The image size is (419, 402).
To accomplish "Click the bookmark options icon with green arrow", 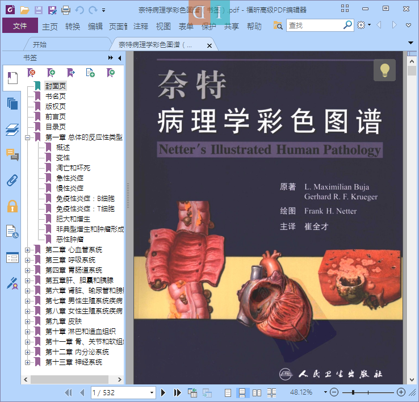I will (x=111, y=73).
